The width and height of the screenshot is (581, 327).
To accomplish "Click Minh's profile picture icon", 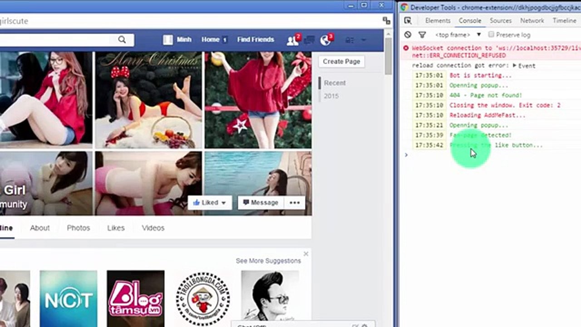I will pos(168,40).
